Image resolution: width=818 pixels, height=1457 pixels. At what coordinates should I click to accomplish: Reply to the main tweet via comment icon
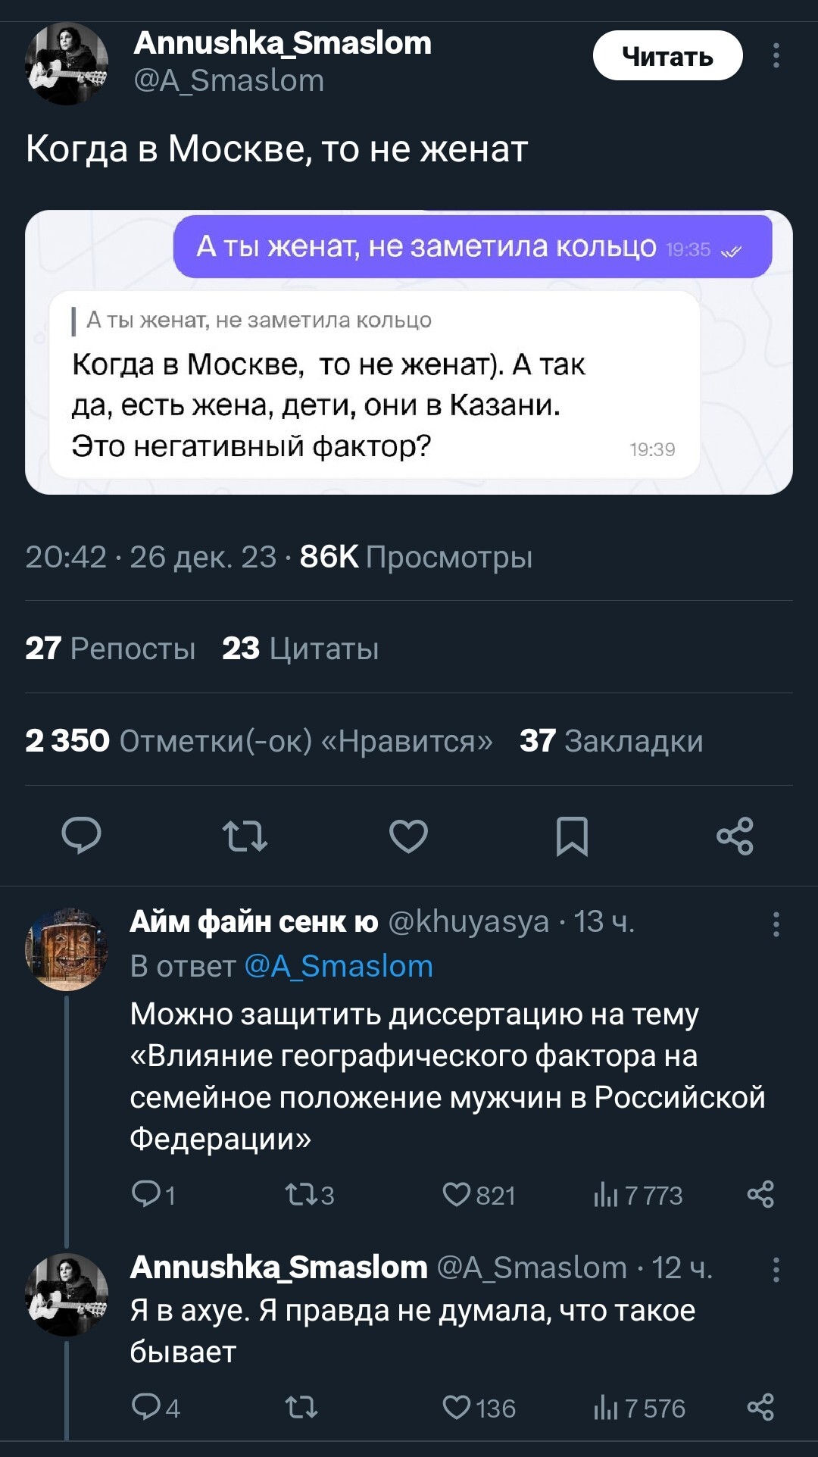point(81,836)
